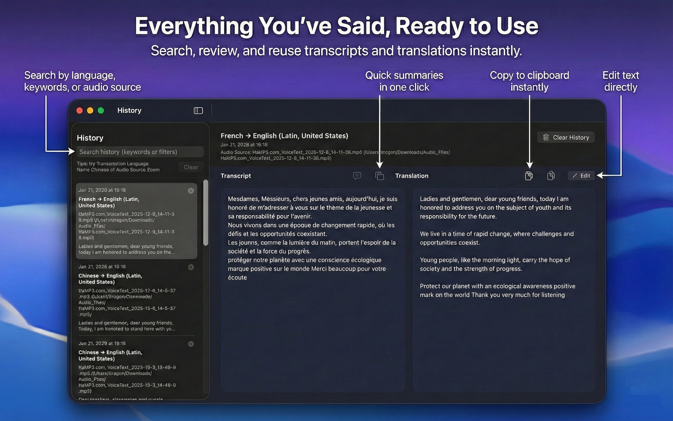
Task: Click the transcript summary speech bubble icon
Action: click(357, 176)
